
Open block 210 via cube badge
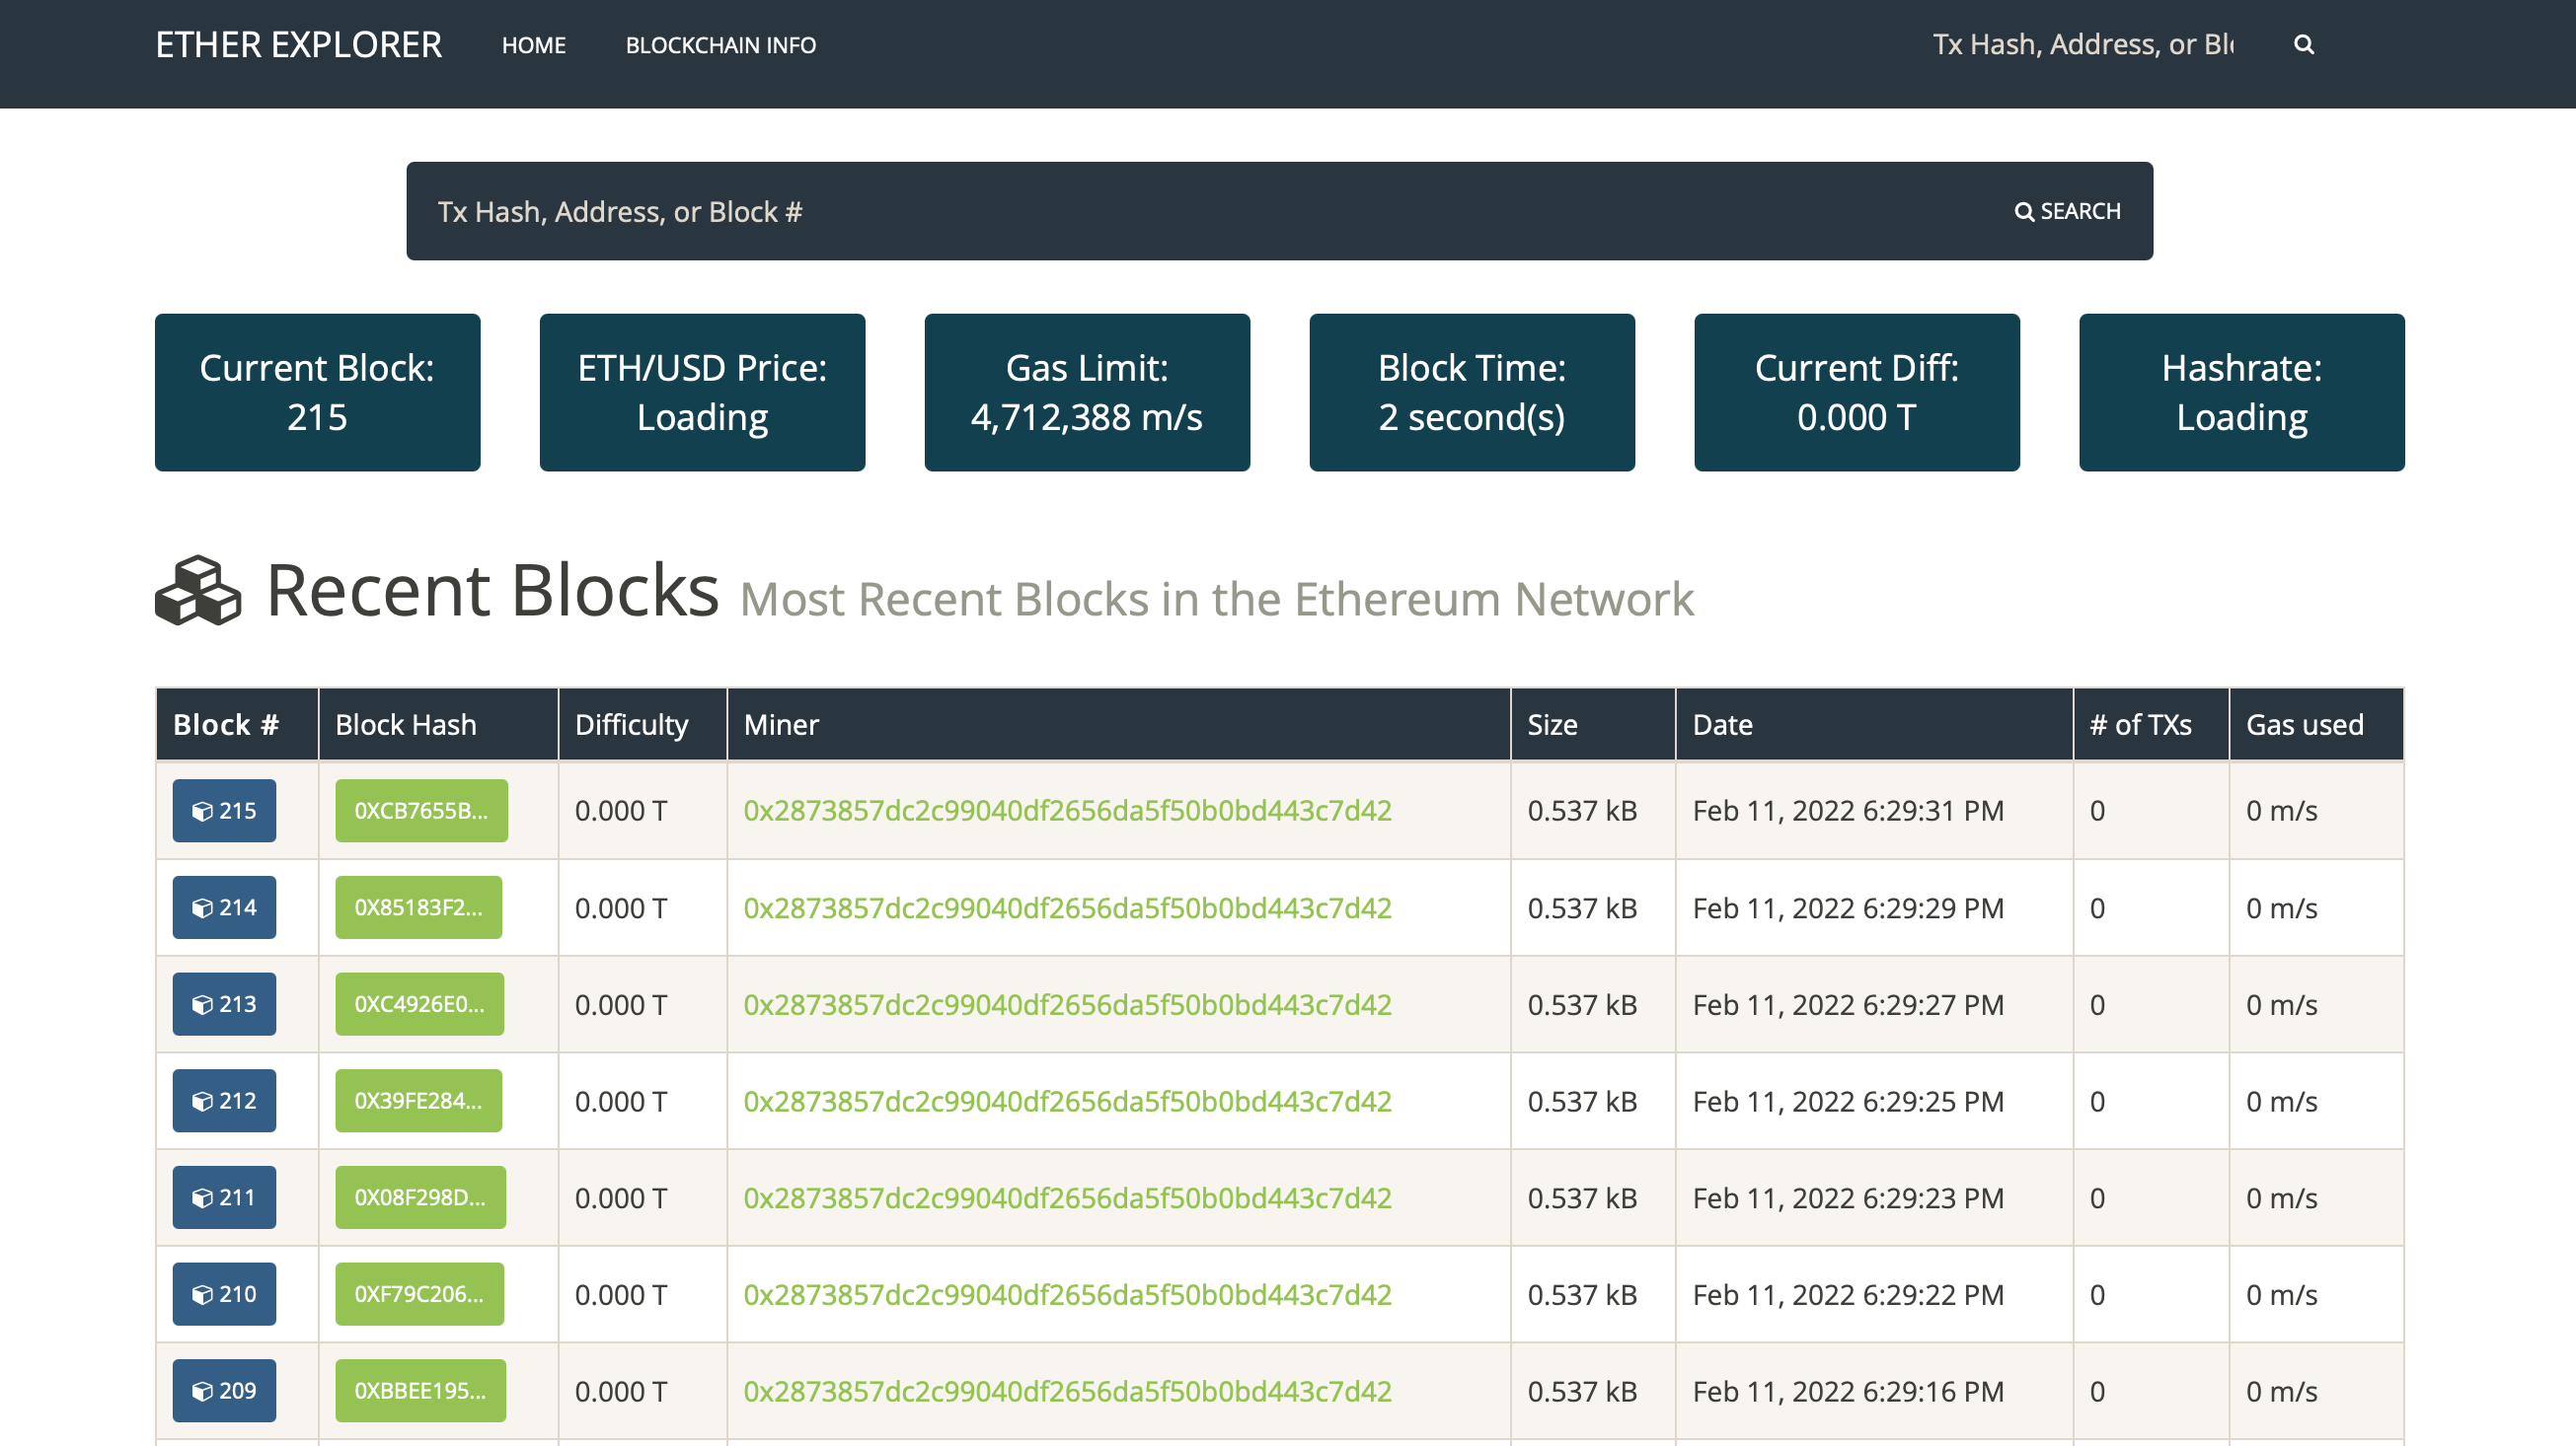224,1294
